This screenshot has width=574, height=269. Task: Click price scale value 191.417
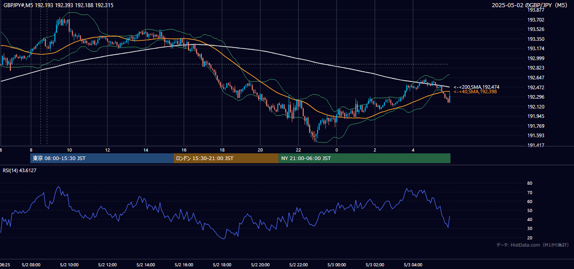point(535,145)
